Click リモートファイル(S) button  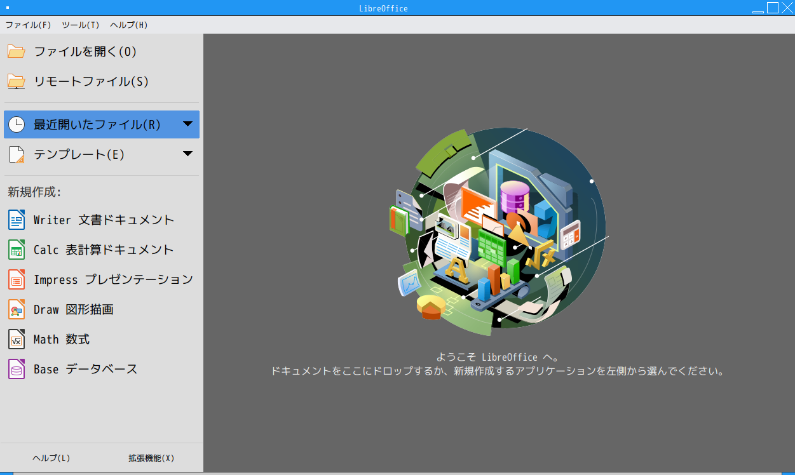(102, 81)
